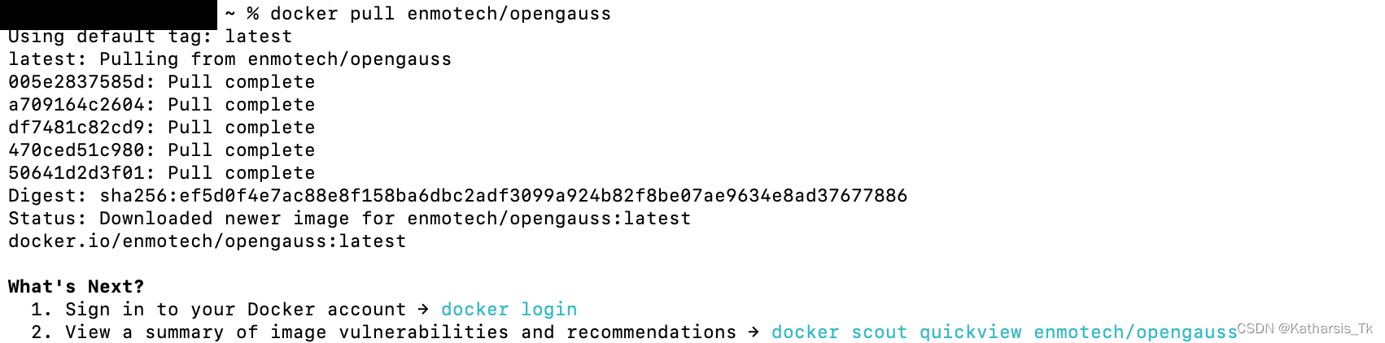Click the "docker.io/enmotech/opengauss:latest" image reference
The image size is (1385, 343).
click(207, 241)
